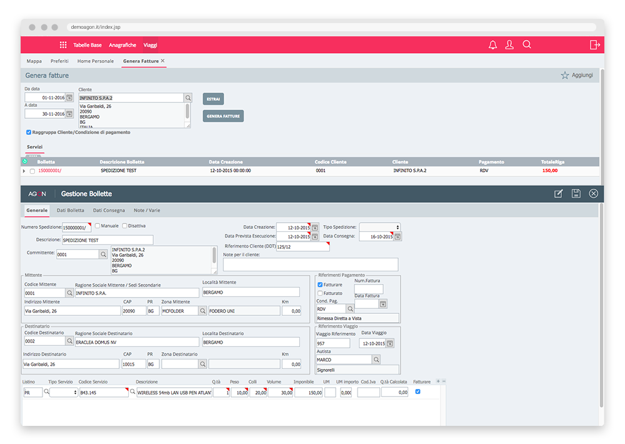Open calendar for Data Creazione
This screenshot has height=444, width=625.
click(x=315, y=228)
